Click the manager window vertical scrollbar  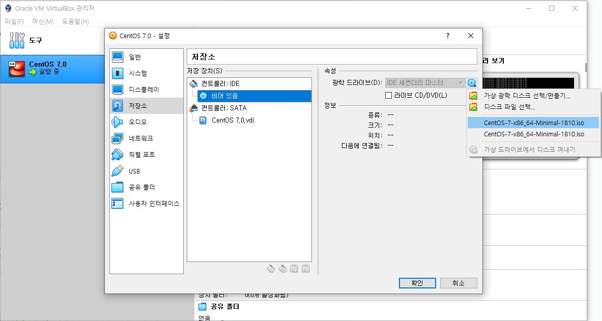point(586,67)
